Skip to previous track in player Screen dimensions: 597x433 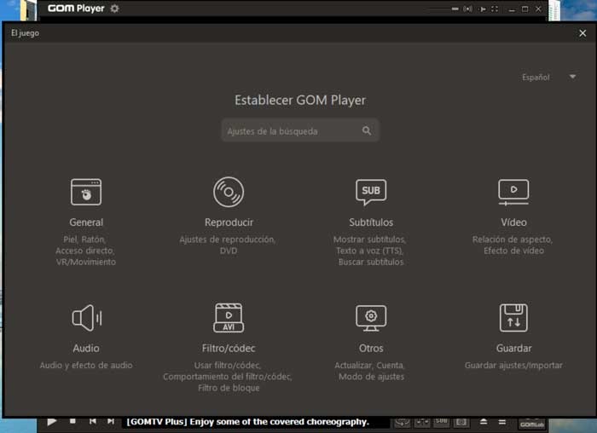92,421
